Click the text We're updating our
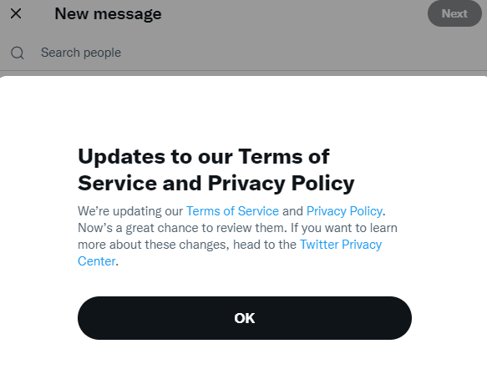 pos(130,211)
